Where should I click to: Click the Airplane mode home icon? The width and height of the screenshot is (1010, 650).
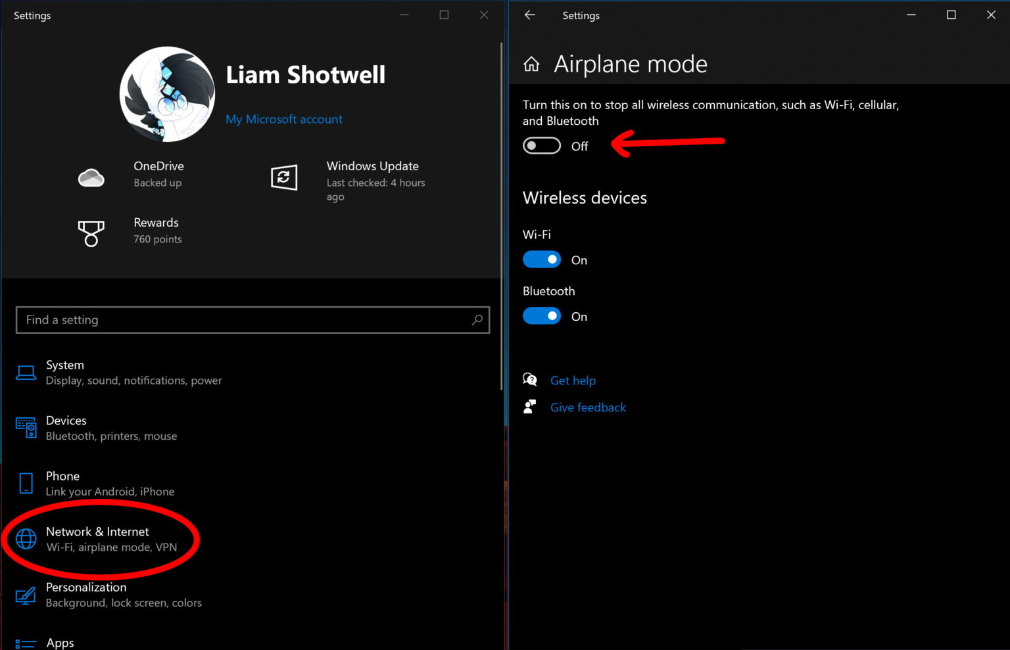(531, 64)
